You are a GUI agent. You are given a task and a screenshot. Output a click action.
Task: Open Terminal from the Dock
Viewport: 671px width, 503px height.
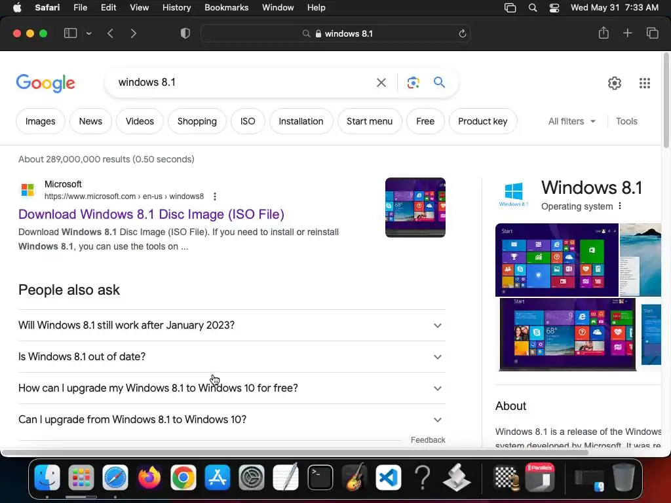click(x=320, y=477)
